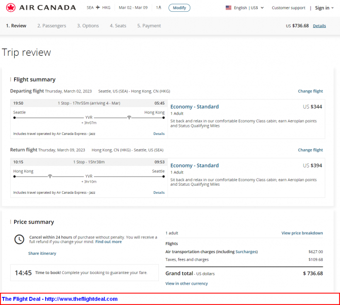Image resolution: width=340 pixels, height=305 pixels.
Task: Click the 10:15 return departure time
Action: point(18,162)
